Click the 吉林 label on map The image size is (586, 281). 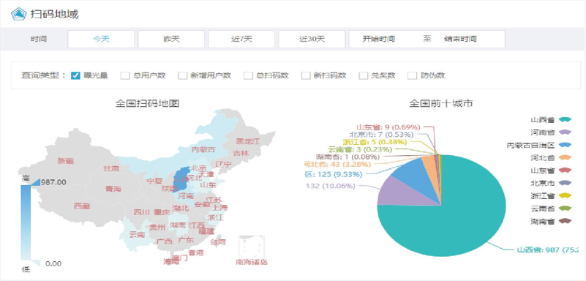click(241, 153)
